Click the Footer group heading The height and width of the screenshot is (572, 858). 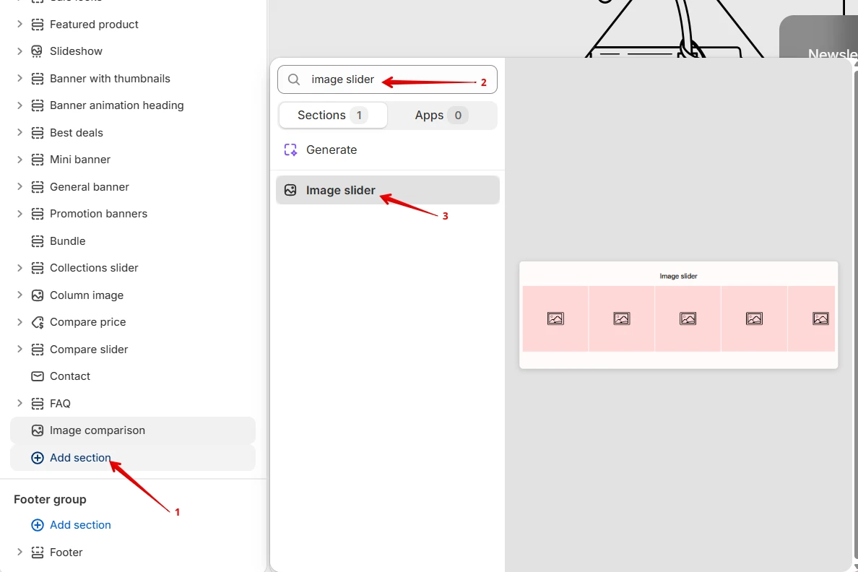(50, 500)
